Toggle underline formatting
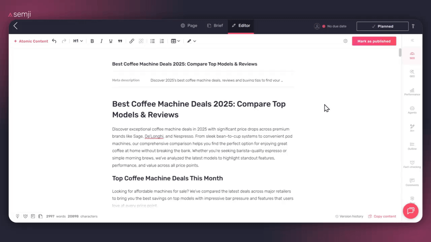The width and height of the screenshot is (431, 242). click(x=110, y=41)
